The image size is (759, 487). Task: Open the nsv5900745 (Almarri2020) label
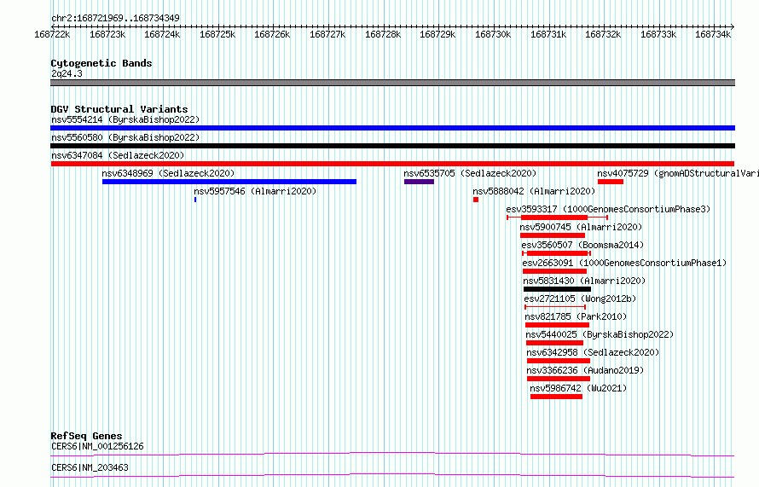[x=581, y=227]
